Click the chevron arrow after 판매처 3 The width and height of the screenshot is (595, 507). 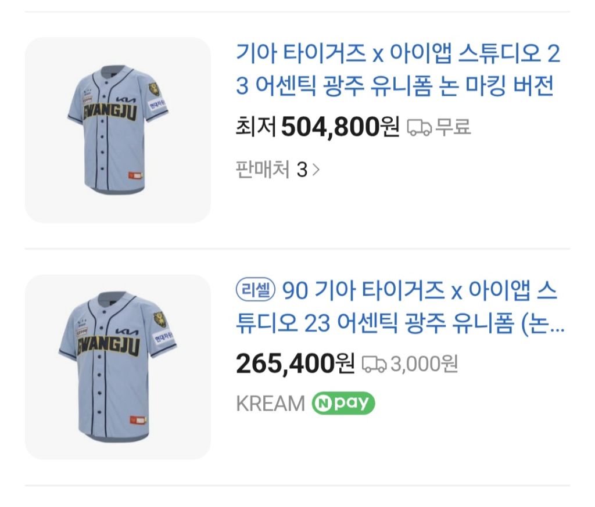(x=316, y=170)
